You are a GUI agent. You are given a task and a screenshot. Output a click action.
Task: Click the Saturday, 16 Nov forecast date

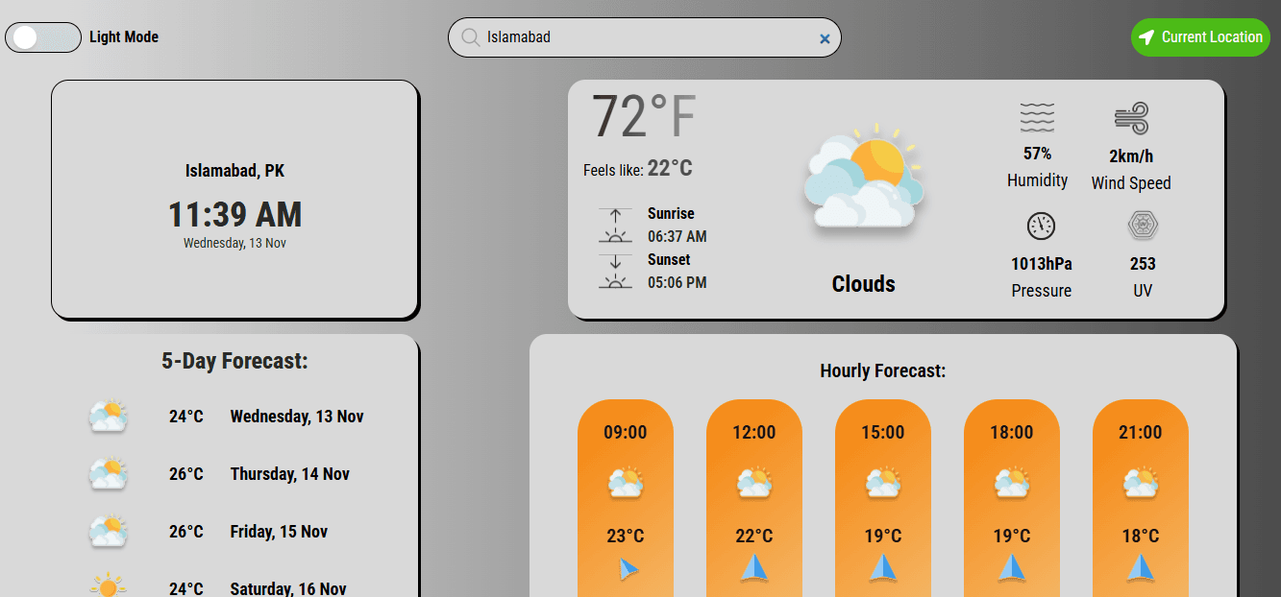pyautogui.click(x=287, y=588)
